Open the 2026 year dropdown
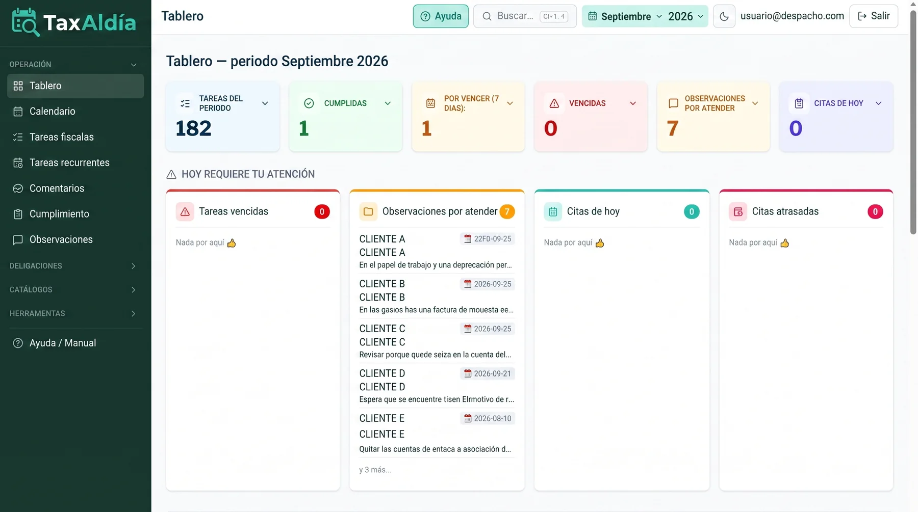The height and width of the screenshot is (512, 918). (x=686, y=16)
